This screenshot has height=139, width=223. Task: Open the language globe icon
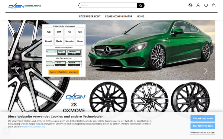(190, 6)
